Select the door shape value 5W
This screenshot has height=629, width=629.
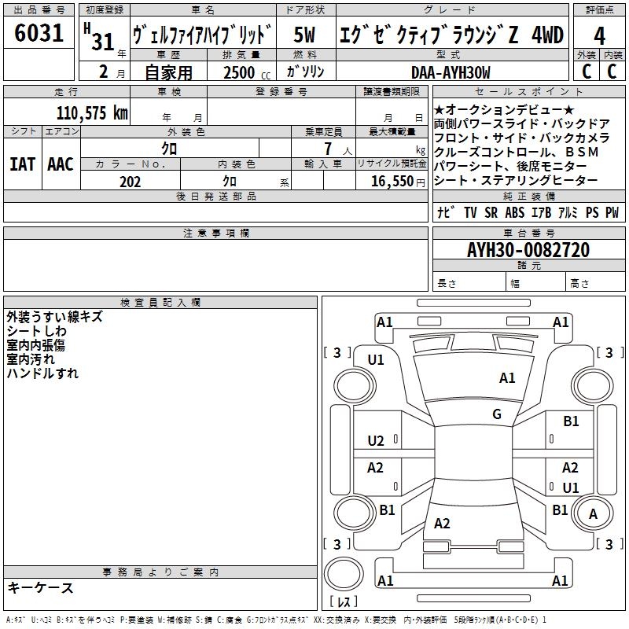tap(305, 35)
